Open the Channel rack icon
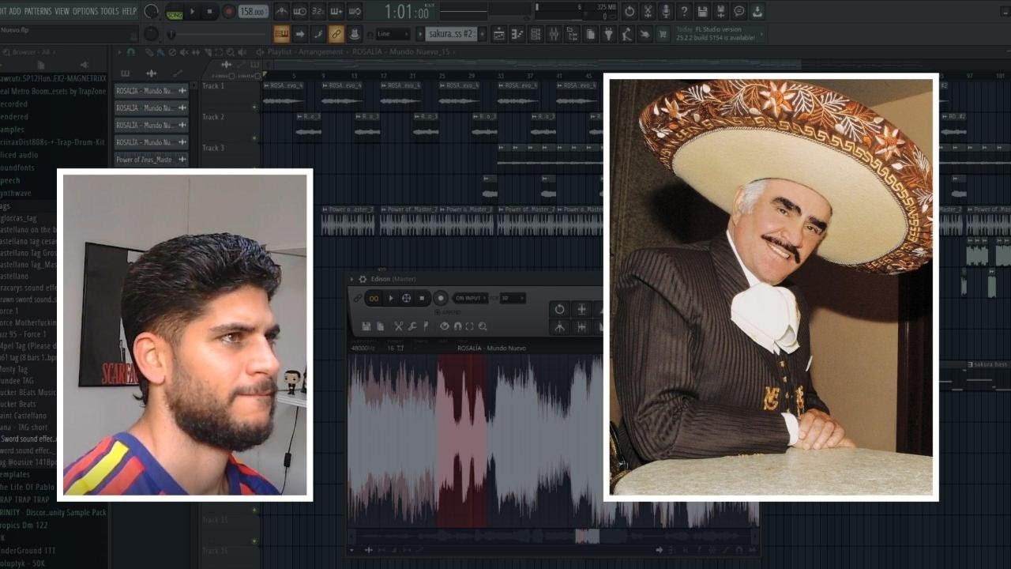The height and width of the screenshot is (569, 1011). (x=536, y=34)
